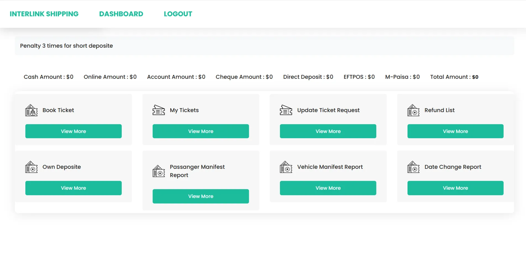Click the Book Ticket icon
Image resolution: width=526 pixels, height=253 pixels.
tap(31, 110)
